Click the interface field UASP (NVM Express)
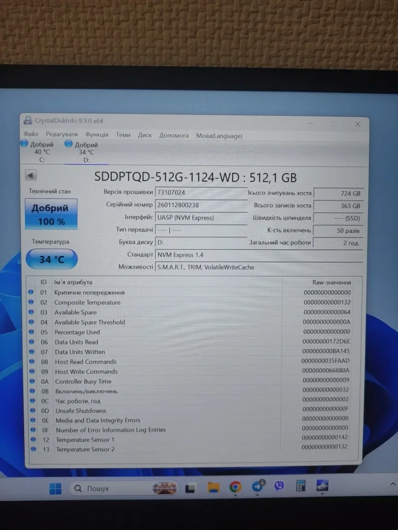Viewport: 398px width, 530px height. 201,217
